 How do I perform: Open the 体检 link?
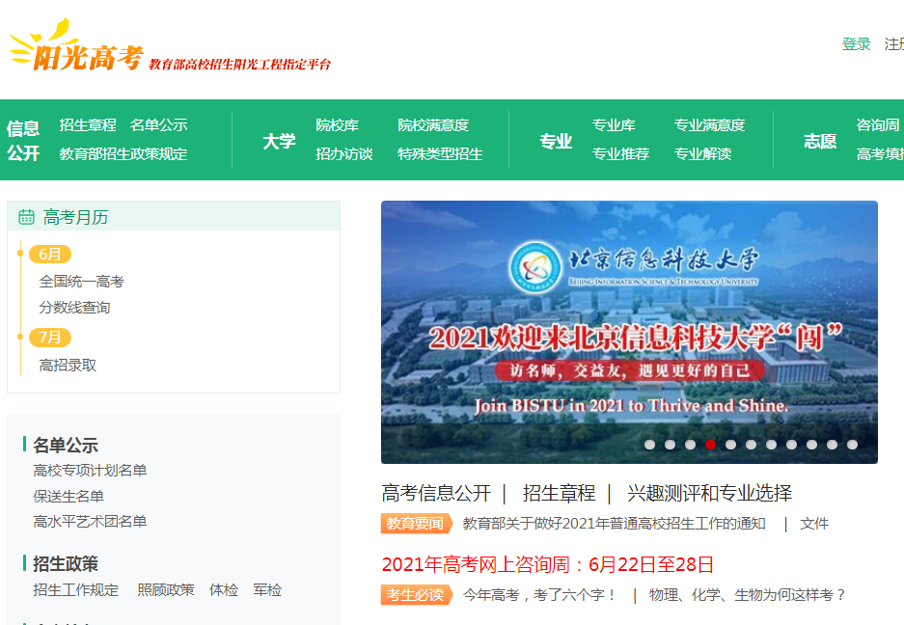[x=224, y=590]
